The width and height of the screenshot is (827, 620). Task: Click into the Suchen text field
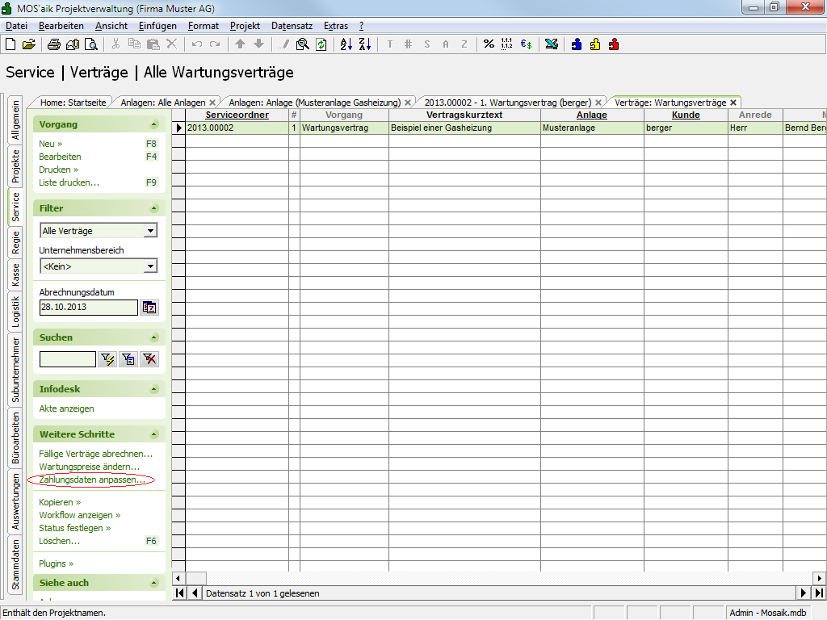click(68, 359)
